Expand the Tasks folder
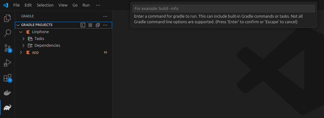Viewport: 324px width, 118px height. coord(23,39)
